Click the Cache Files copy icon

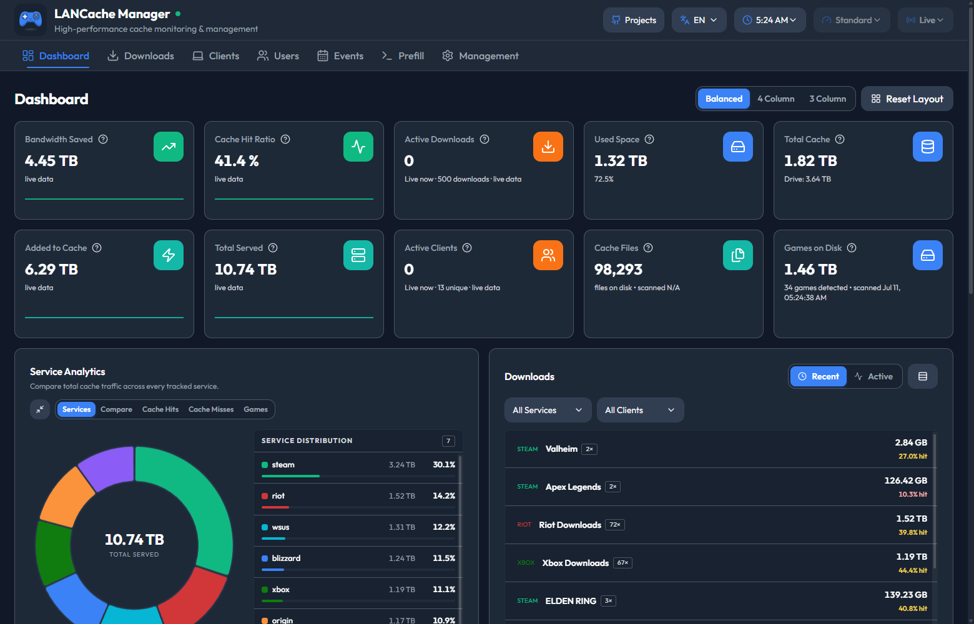(x=738, y=255)
